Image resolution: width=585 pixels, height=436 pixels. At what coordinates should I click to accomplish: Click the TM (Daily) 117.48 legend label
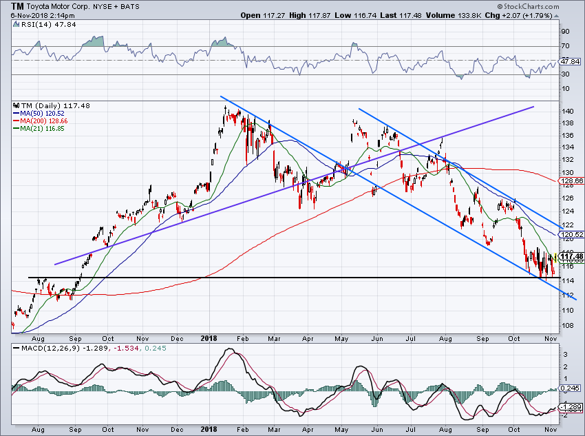(56, 105)
